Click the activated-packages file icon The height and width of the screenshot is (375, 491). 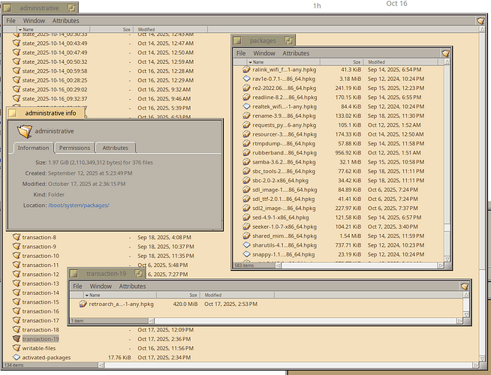[x=17, y=358]
